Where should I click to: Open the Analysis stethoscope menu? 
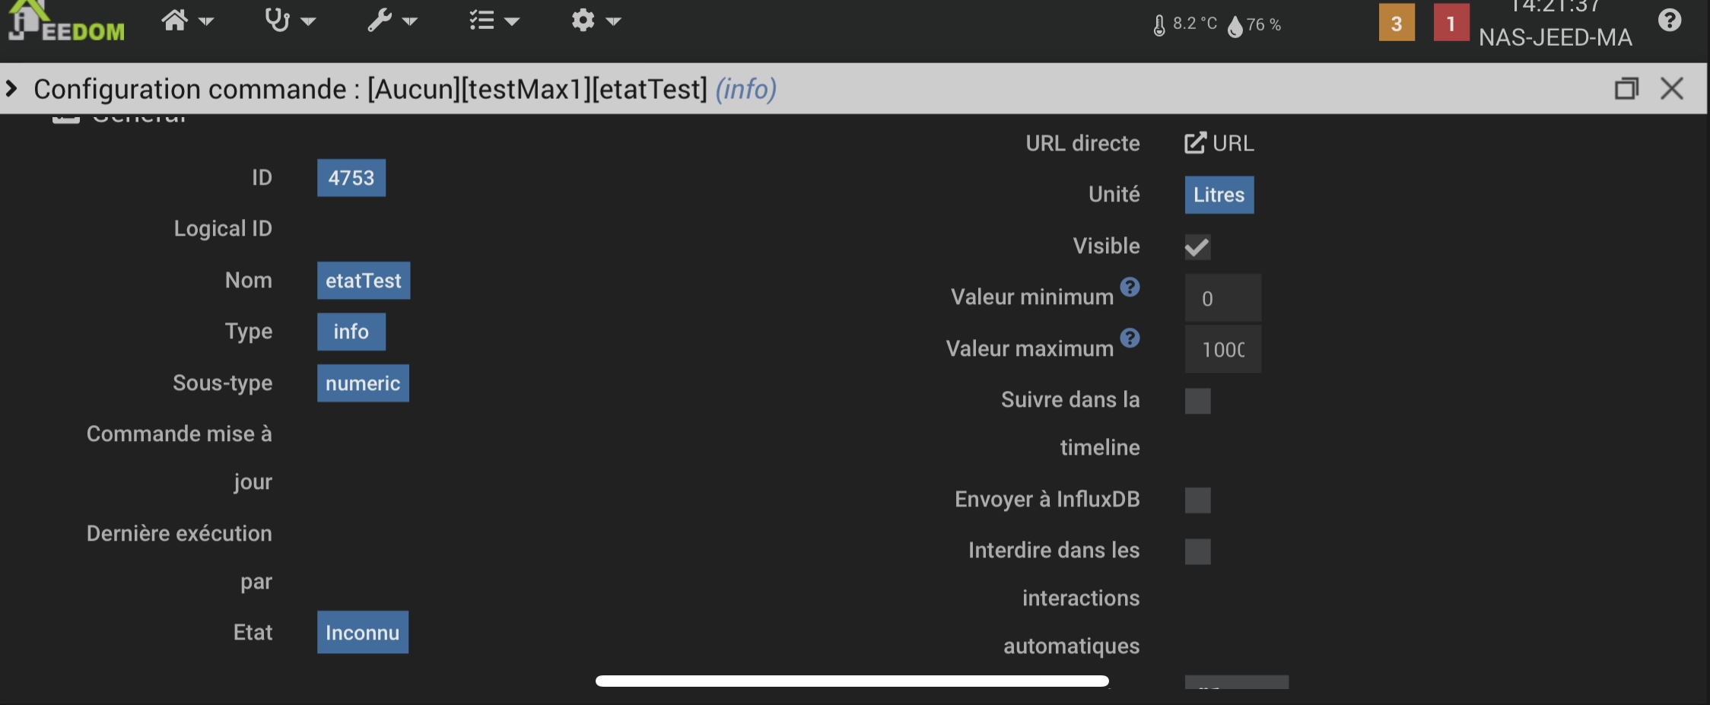click(289, 21)
